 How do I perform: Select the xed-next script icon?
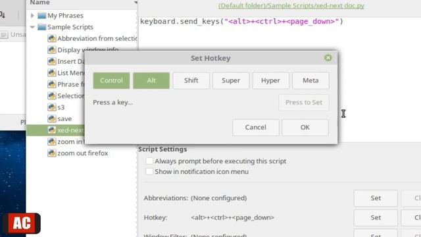tap(52, 130)
